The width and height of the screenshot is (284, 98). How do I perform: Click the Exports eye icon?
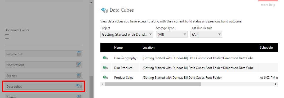pos(78,76)
